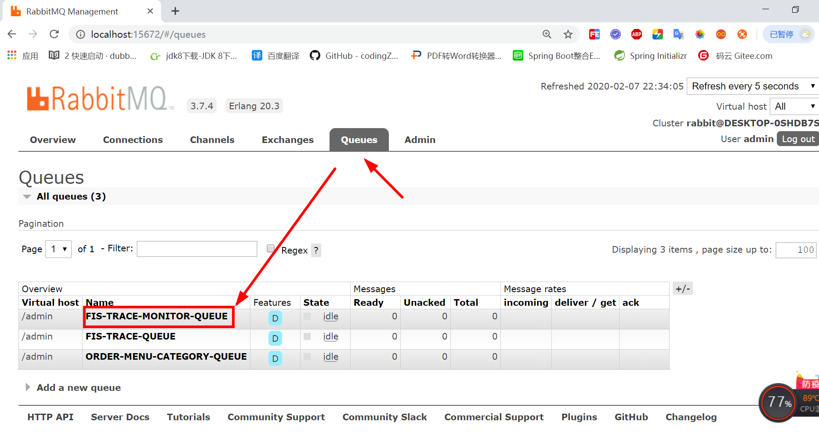Bookmark this page with the star icon
819x447 pixels.
(x=568, y=34)
